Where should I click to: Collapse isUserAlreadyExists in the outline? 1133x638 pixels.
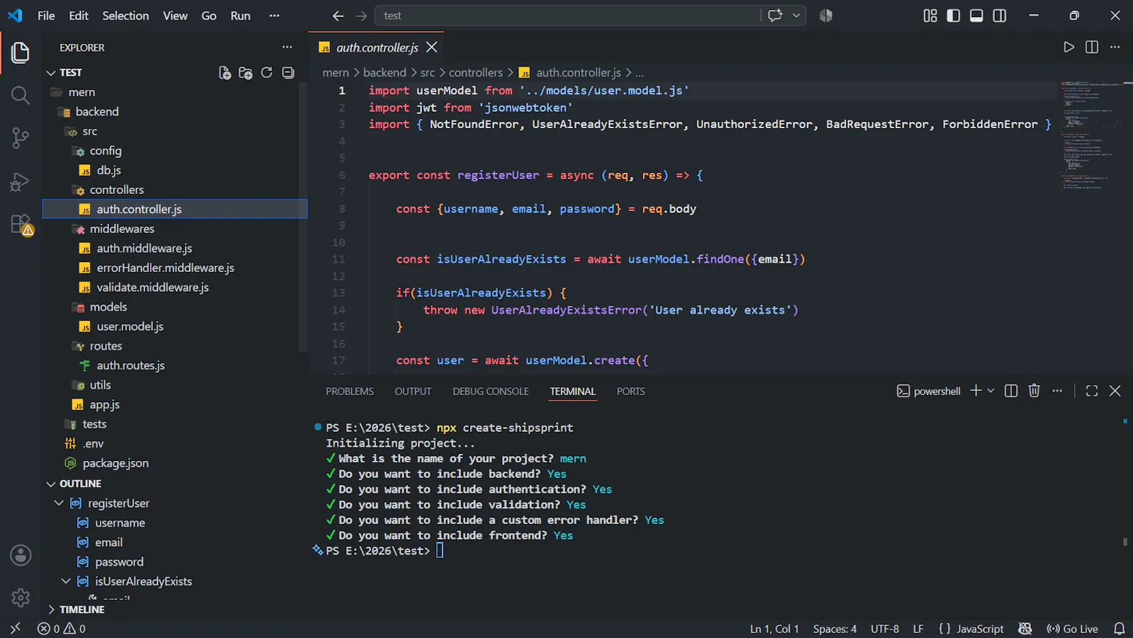[66, 581]
